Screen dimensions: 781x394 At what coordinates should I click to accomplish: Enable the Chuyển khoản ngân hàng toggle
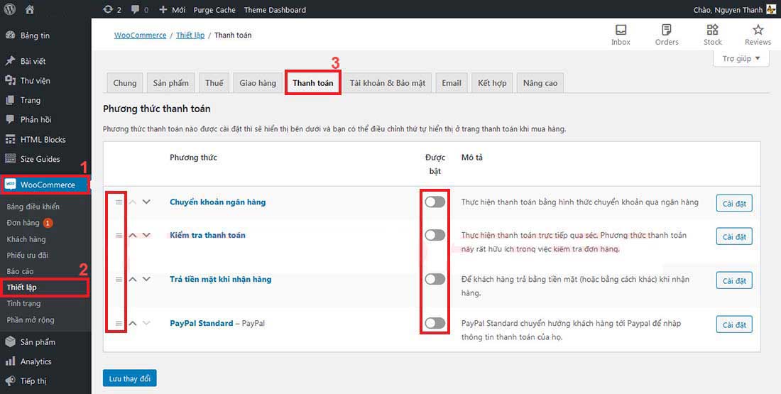tap(435, 202)
